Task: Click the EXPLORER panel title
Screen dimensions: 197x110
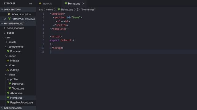Action: (10, 3)
